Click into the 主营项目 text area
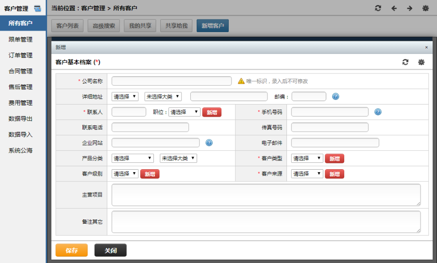 (x=266, y=195)
